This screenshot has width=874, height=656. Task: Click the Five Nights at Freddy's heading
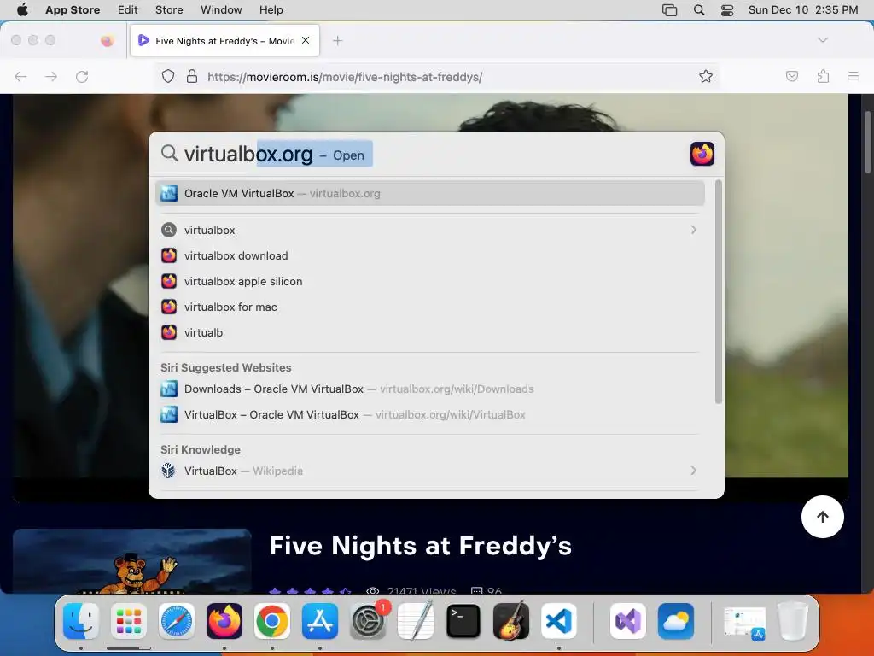click(x=420, y=546)
